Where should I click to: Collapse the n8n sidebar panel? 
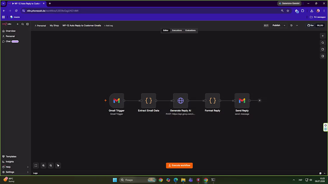click(27, 24)
